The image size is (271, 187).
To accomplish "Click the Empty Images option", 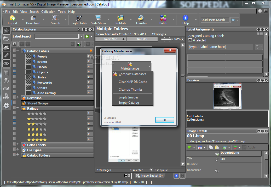I will pyautogui.click(x=132, y=97).
